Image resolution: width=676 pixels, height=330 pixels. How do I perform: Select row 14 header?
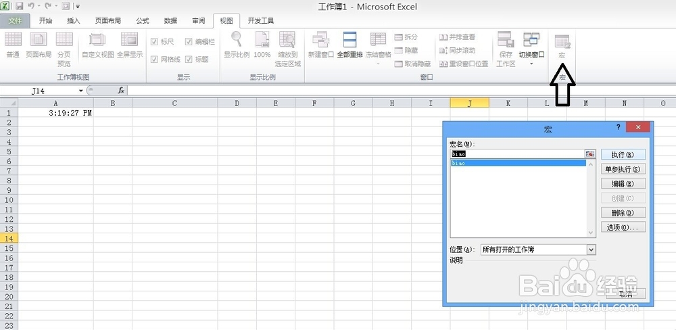(x=9, y=239)
